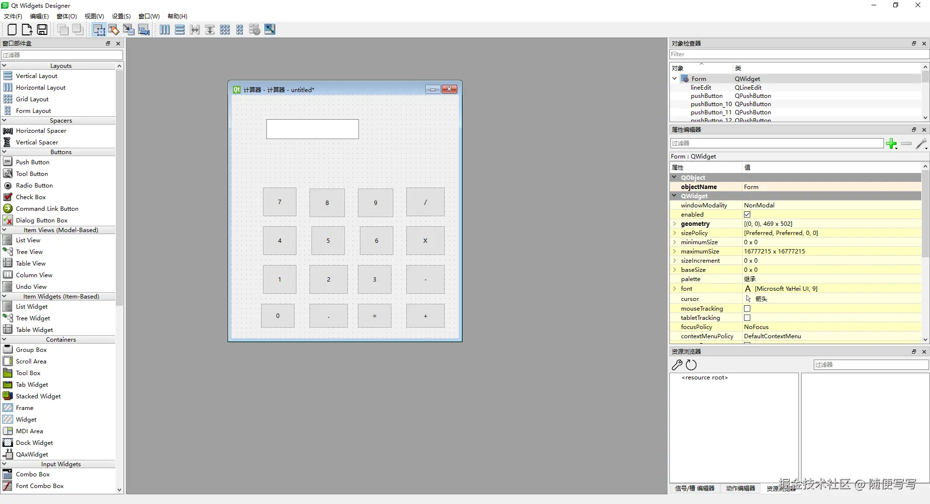The width and height of the screenshot is (930, 504).
Task: Select the + button on the form
Action: [x=425, y=315]
